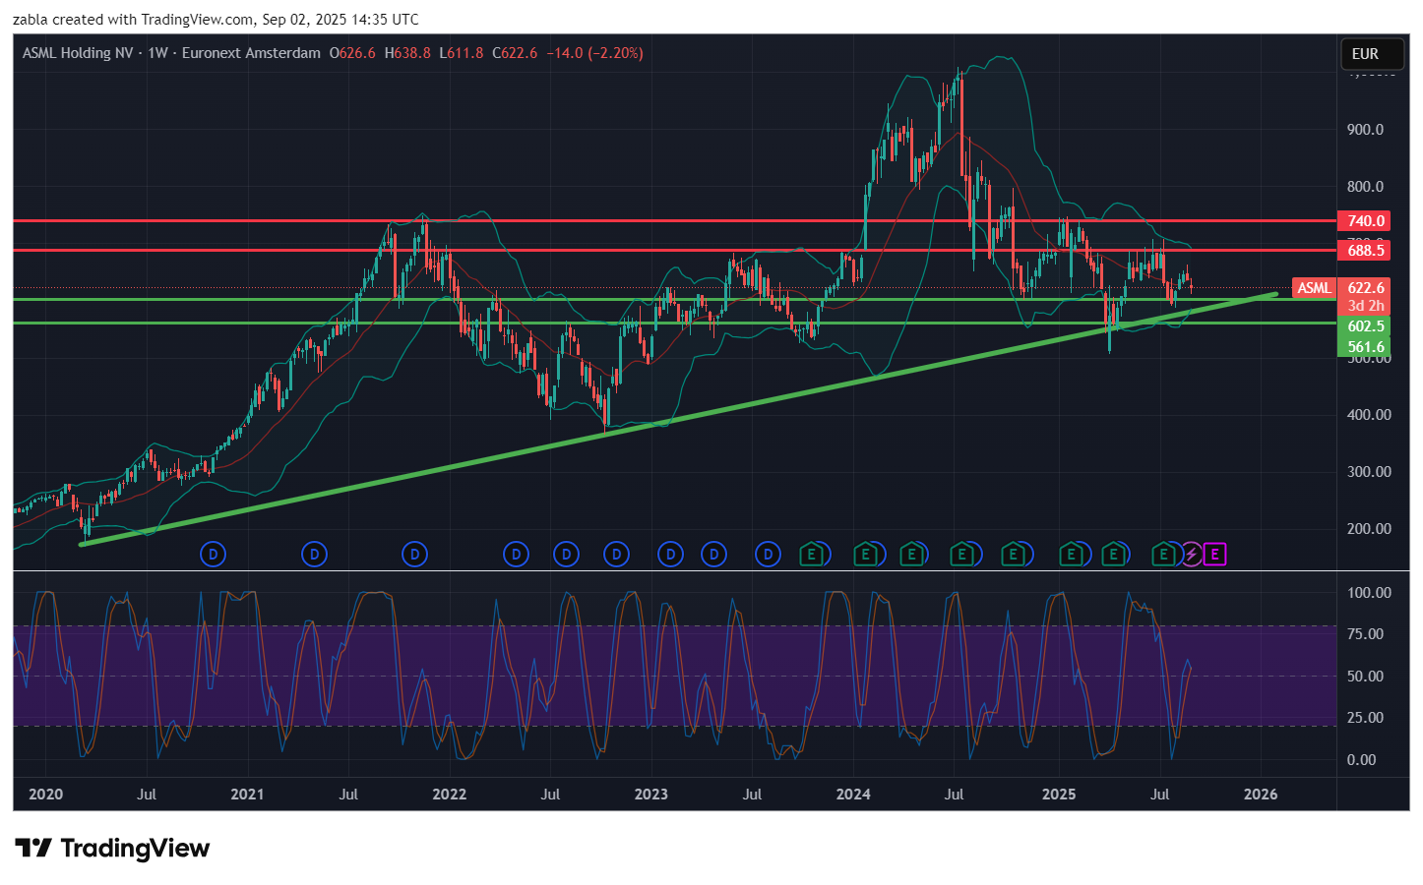
Task: Click the 100.00 stochastic scale label
Action: 1369,593
